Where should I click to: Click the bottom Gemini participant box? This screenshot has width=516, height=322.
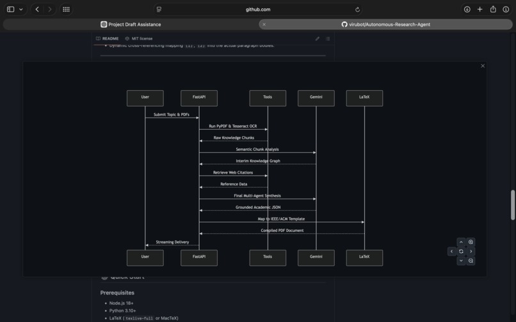pyautogui.click(x=316, y=258)
